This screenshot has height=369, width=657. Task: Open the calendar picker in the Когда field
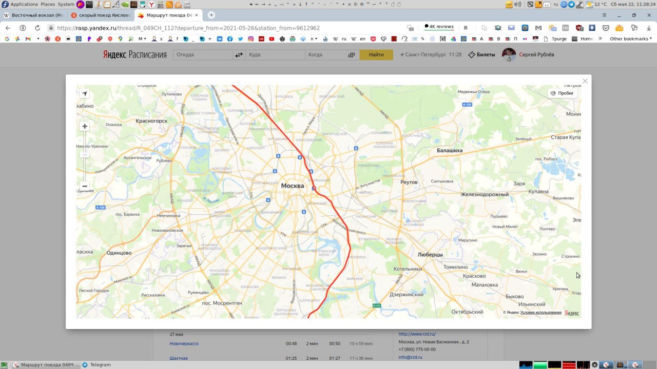(352, 55)
